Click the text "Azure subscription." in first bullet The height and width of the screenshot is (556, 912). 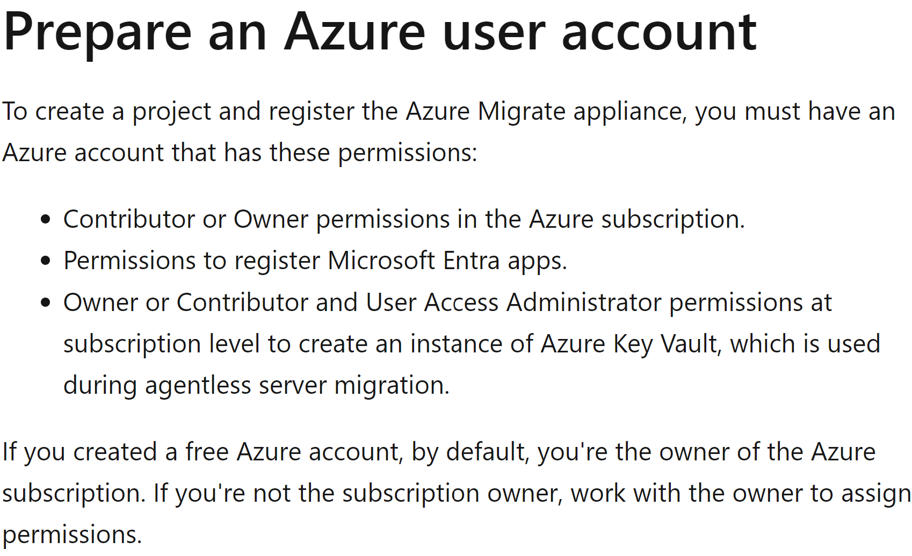tap(637, 220)
